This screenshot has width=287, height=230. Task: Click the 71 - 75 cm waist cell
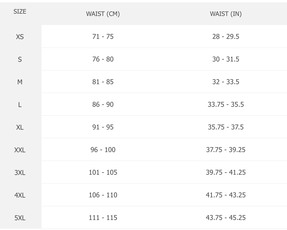103,37
